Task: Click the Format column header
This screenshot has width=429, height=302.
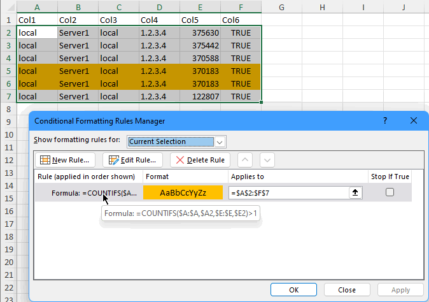Action: click(x=185, y=176)
